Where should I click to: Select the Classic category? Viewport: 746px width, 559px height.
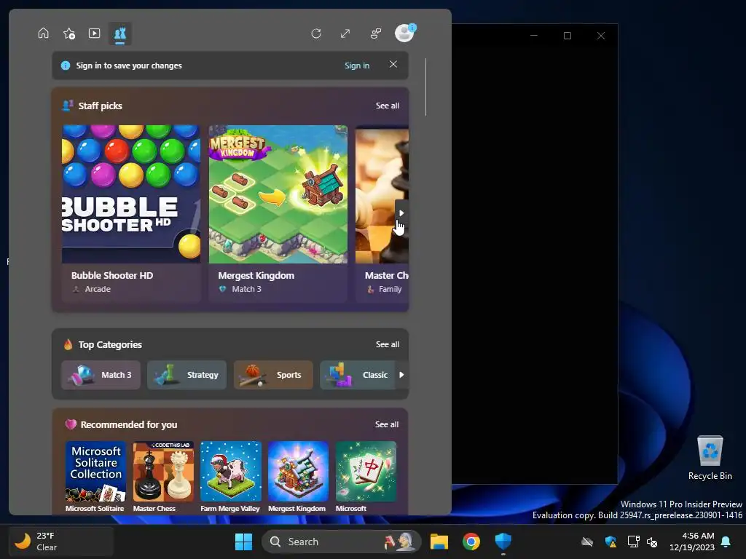tap(357, 375)
